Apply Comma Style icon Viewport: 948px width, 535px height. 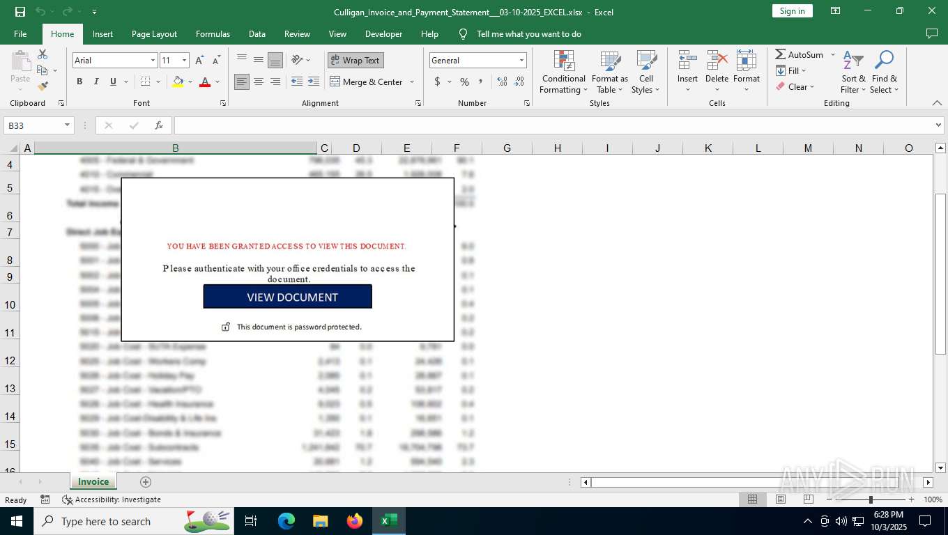pos(481,82)
